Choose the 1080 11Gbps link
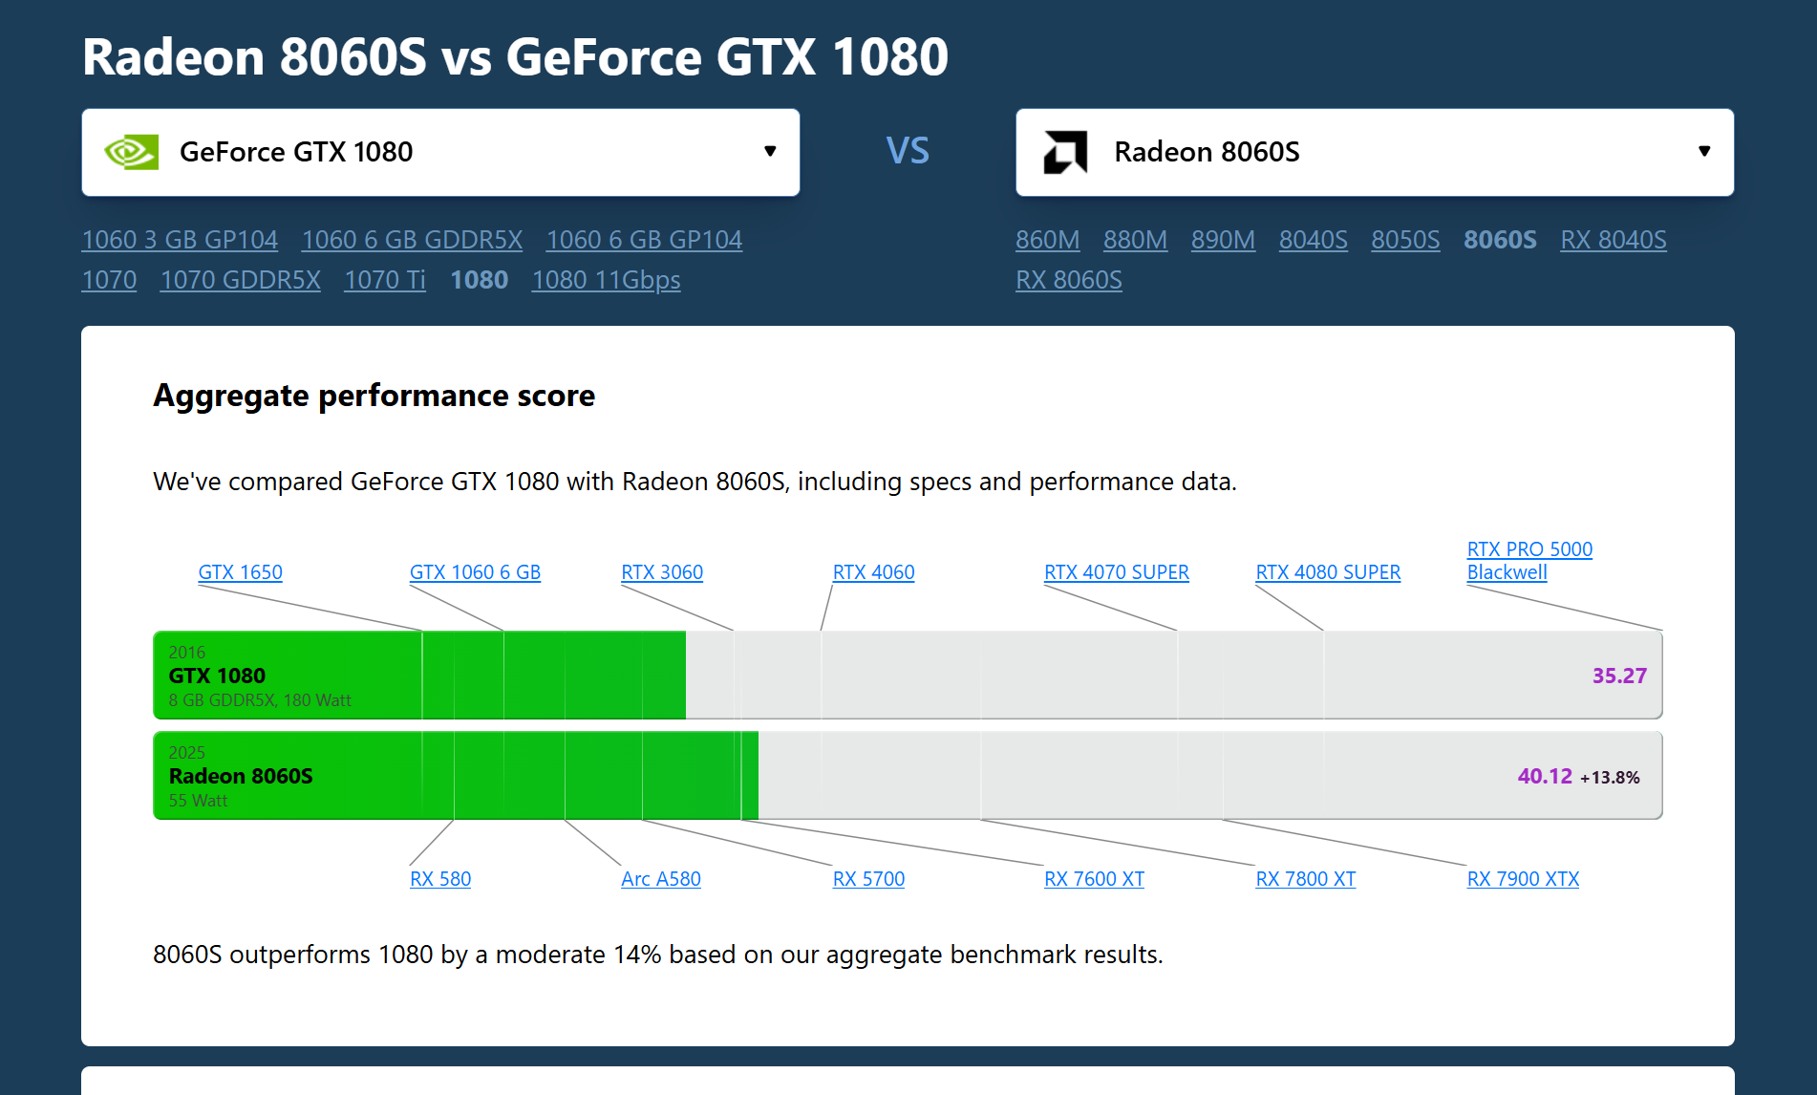1817x1095 pixels. (x=606, y=280)
